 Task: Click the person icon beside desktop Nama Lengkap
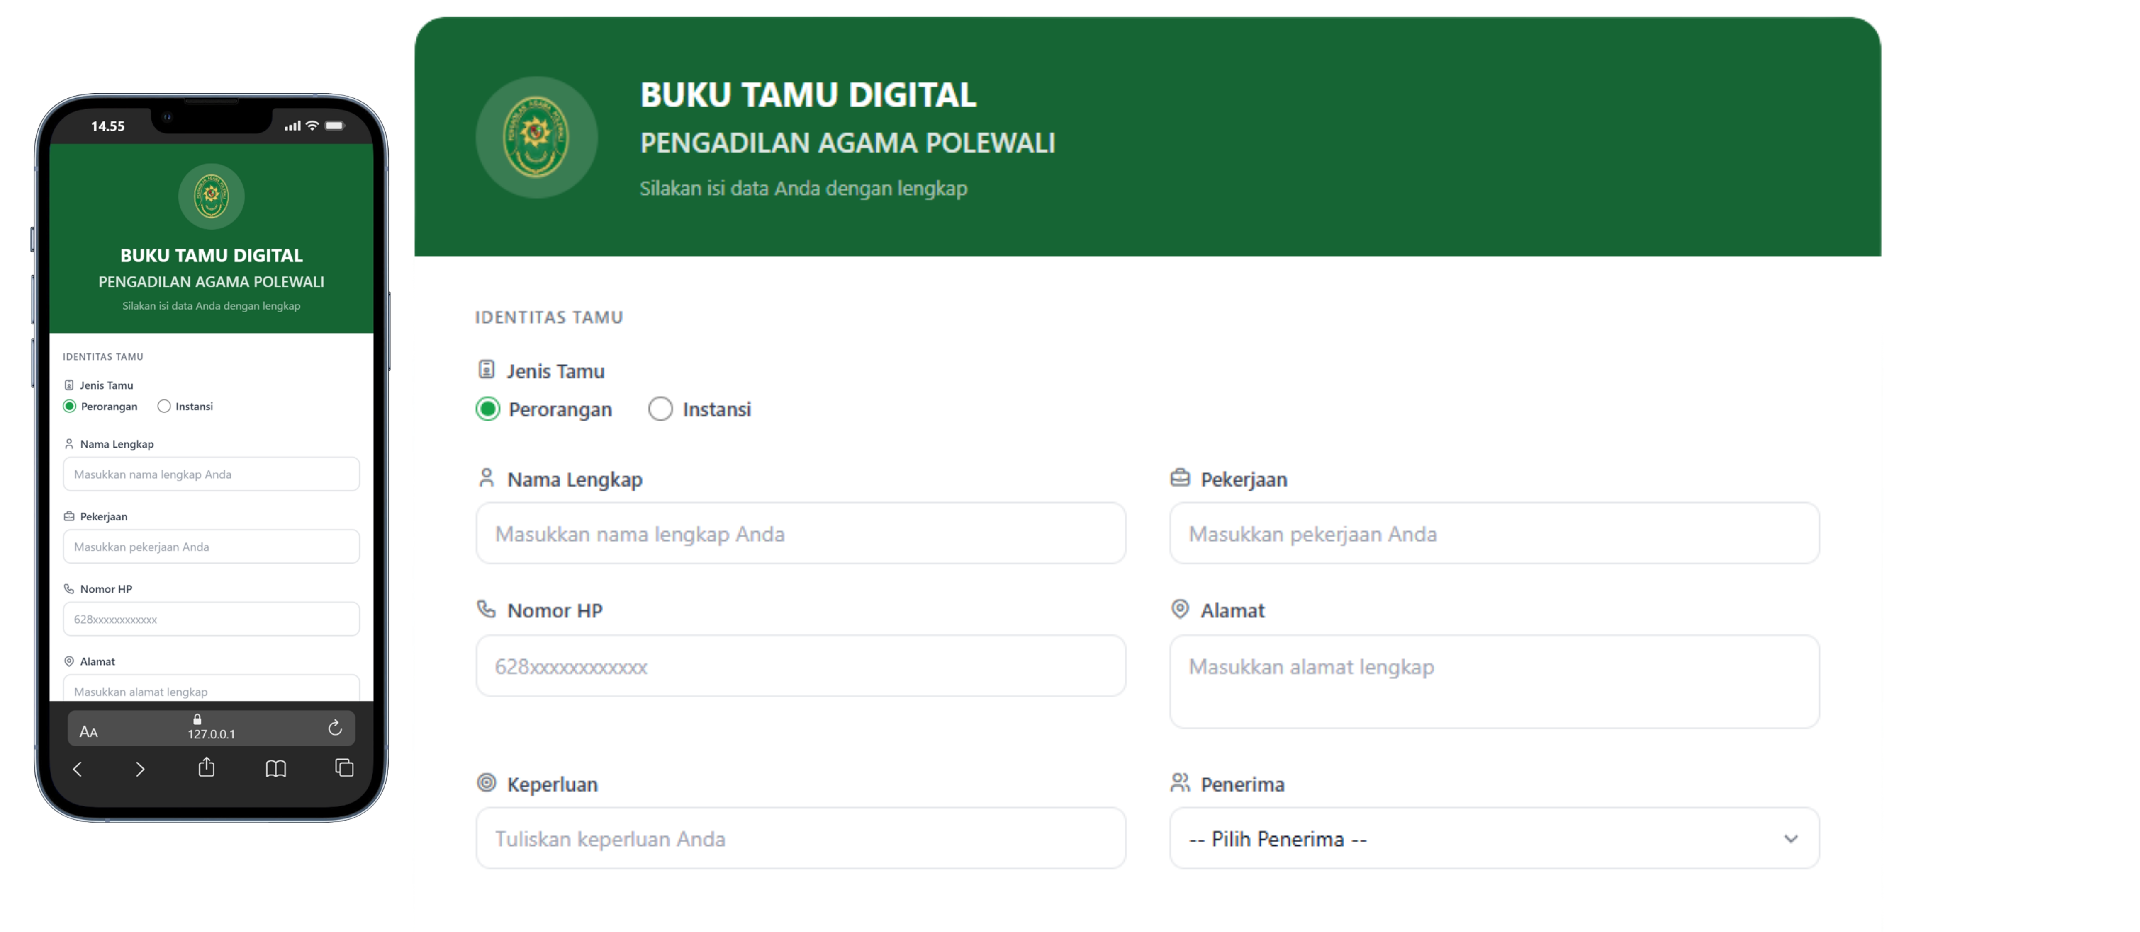tap(487, 478)
